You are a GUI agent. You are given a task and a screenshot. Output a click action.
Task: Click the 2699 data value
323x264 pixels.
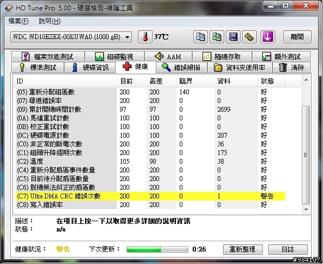[x=224, y=110]
